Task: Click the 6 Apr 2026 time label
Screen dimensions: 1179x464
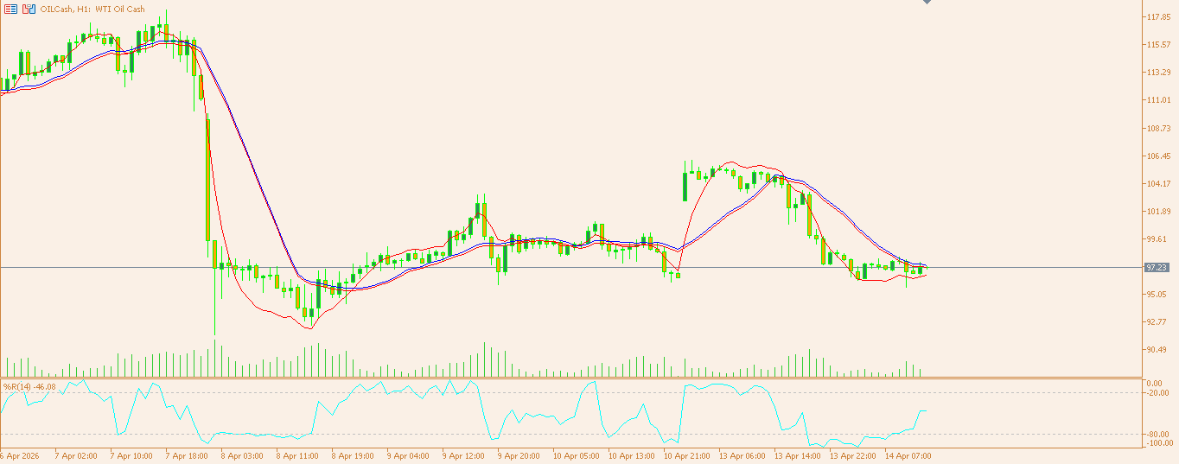Action: tap(20, 455)
